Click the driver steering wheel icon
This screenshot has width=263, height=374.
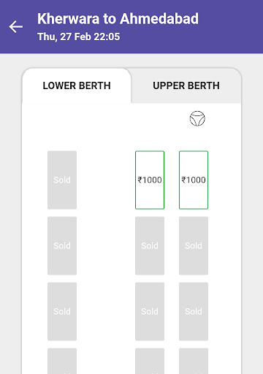tap(197, 118)
